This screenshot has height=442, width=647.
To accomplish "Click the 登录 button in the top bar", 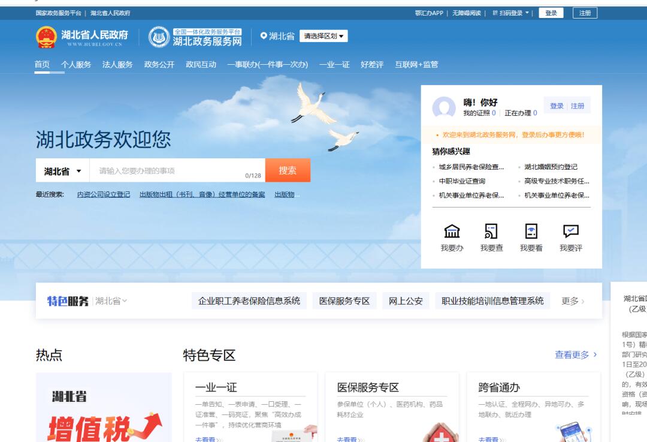I will [551, 13].
